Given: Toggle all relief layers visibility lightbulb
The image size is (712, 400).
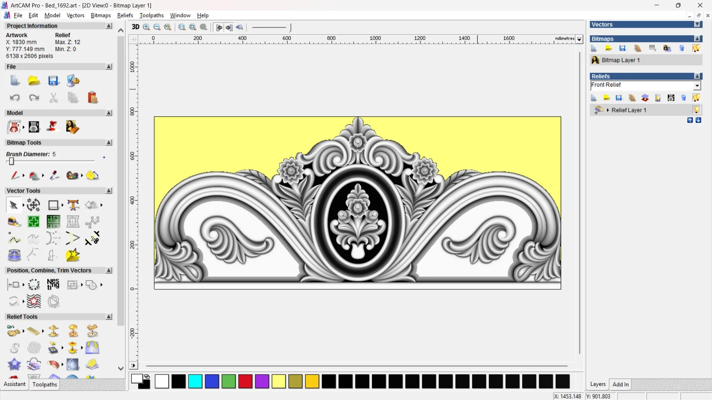Looking at the screenshot, I should click(696, 98).
